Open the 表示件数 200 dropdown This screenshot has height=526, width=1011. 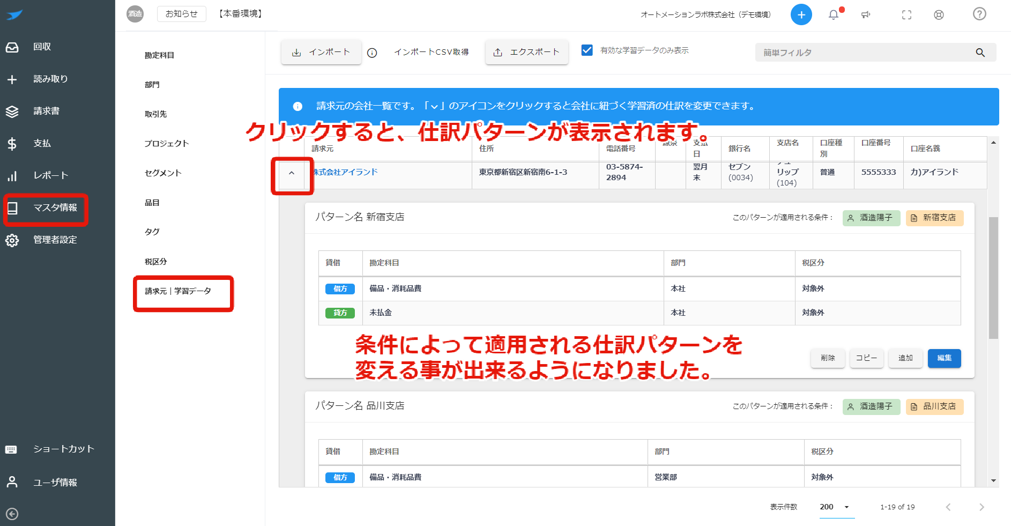[836, 507]
